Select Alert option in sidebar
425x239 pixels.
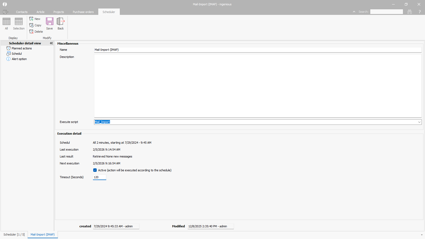pyautogui.click(x=19, y=59)
